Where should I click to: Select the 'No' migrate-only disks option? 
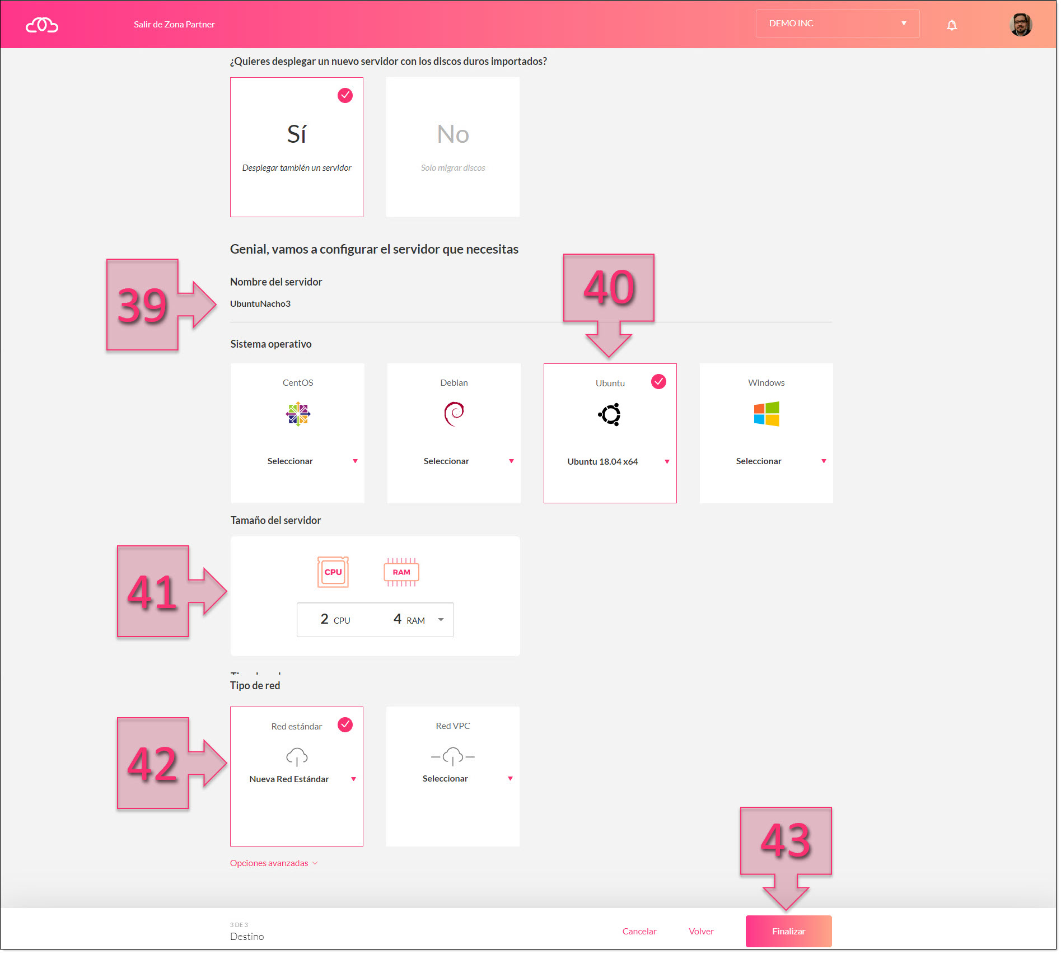(452, 147)
